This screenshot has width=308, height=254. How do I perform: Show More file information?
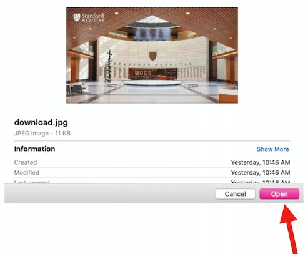pyautogui.click(x=272, y=149)
